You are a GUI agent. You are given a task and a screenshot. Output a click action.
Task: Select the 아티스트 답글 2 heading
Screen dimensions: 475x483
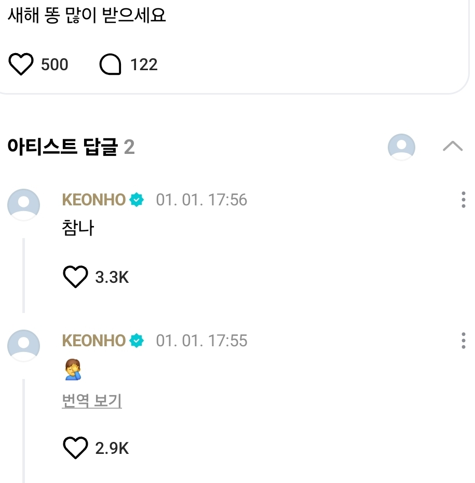click(71, 147)
